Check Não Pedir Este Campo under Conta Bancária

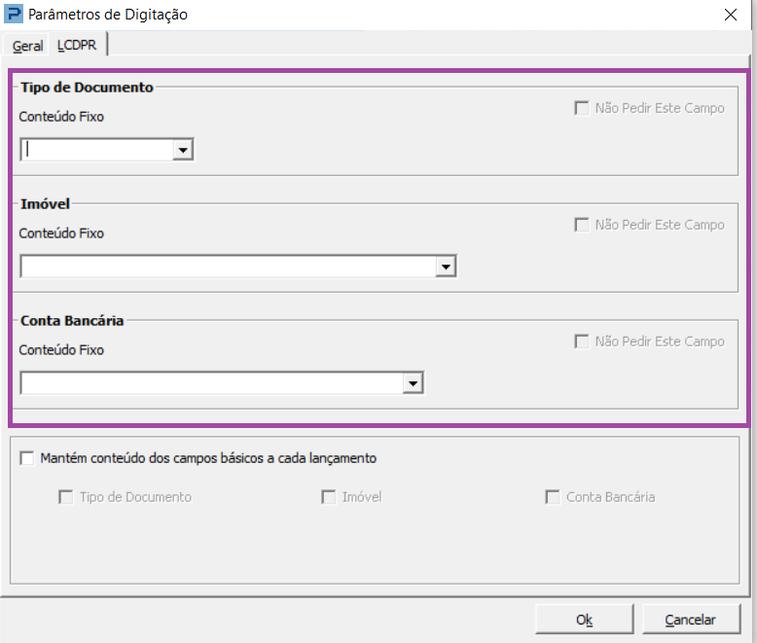click(x=582, y=341)
